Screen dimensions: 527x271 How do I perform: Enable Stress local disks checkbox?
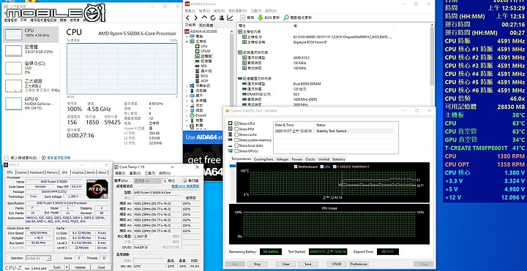236,145
